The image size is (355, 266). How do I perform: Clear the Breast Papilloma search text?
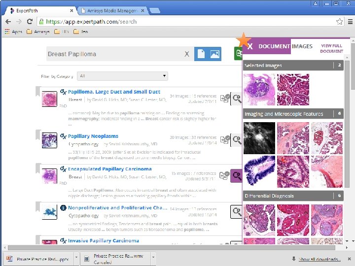187,54
